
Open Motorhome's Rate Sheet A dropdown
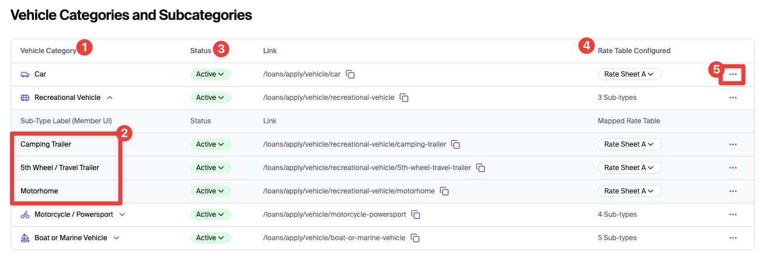tap(629, 191)
